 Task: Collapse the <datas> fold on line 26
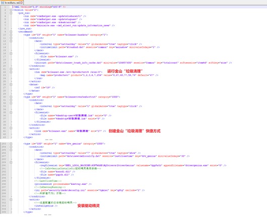(x=11, y=84)
